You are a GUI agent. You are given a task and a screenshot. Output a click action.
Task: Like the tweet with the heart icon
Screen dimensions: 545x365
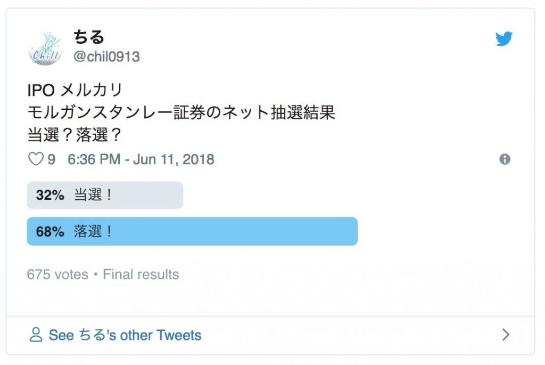36,159
